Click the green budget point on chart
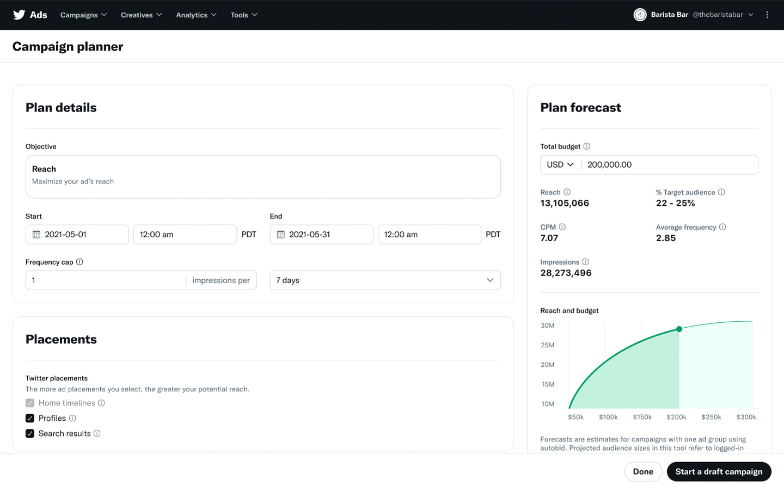Viewport: 784px width, 491px height. (x=679, y=329)
